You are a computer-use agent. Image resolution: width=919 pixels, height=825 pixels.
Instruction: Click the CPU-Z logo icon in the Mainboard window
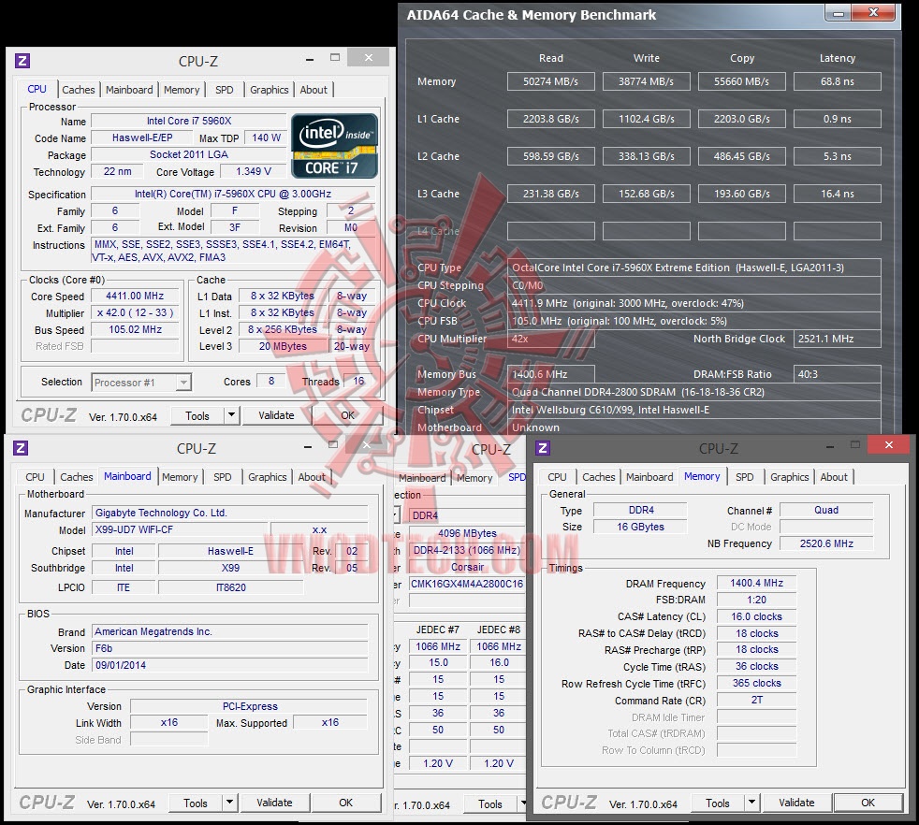point(20,448)
